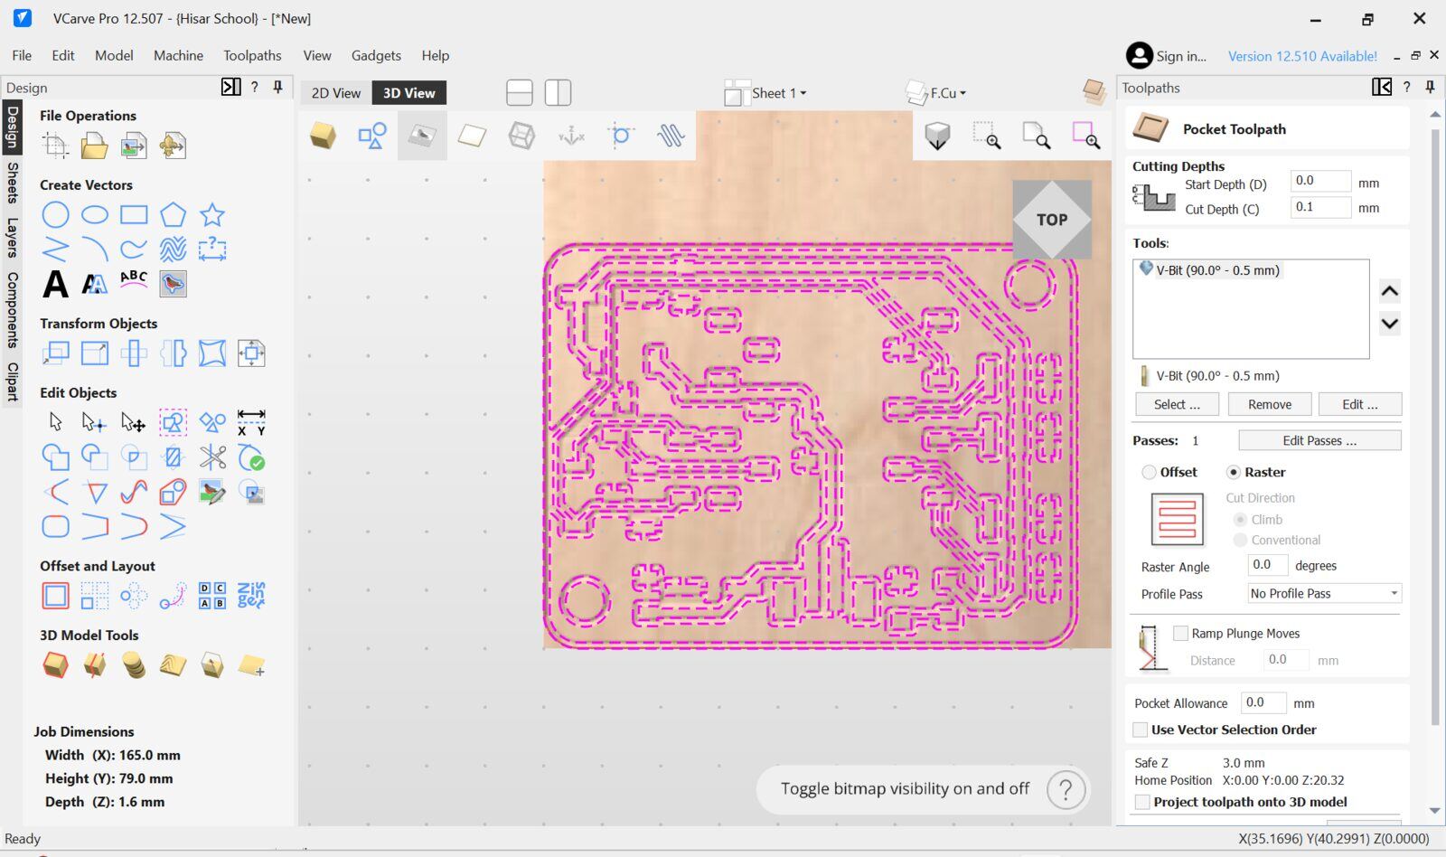Open the Toolpaths menu
The height and width of the screenshot is (857, 1446).
(252, 55)
